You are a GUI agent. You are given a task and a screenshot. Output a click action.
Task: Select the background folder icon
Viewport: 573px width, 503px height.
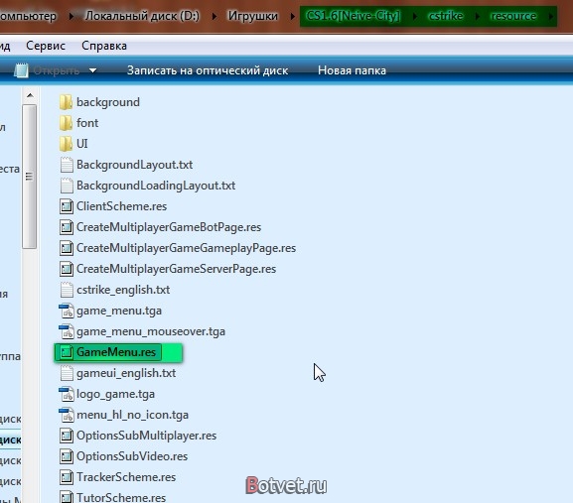point(66,102)
